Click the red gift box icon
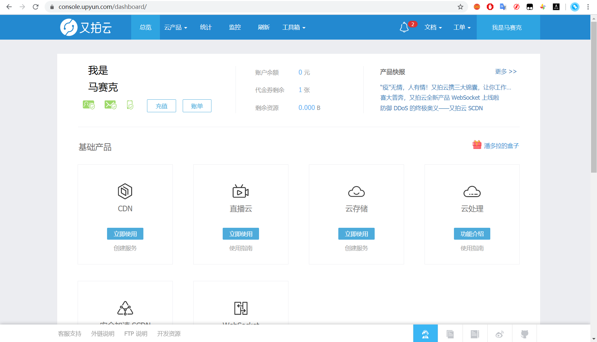The image size is (597, 342). [x=477, y=145]
